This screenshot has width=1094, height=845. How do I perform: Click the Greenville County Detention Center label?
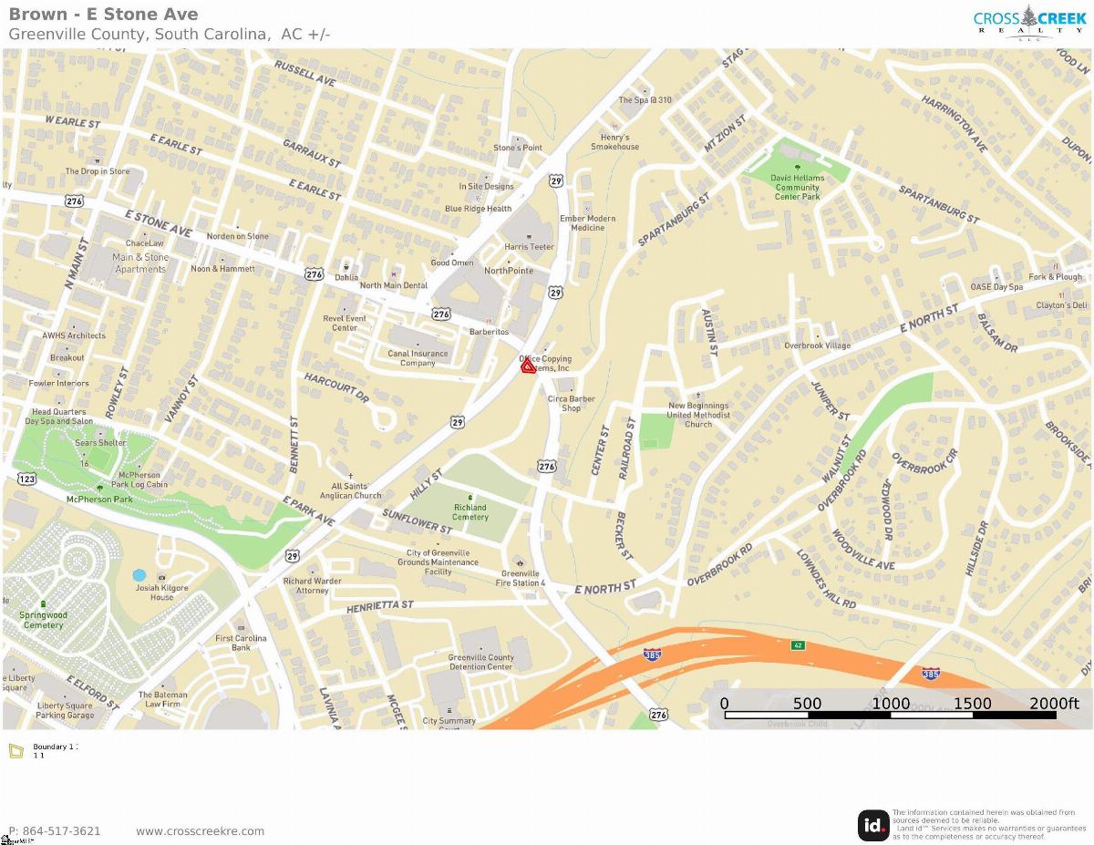point(480,662)
